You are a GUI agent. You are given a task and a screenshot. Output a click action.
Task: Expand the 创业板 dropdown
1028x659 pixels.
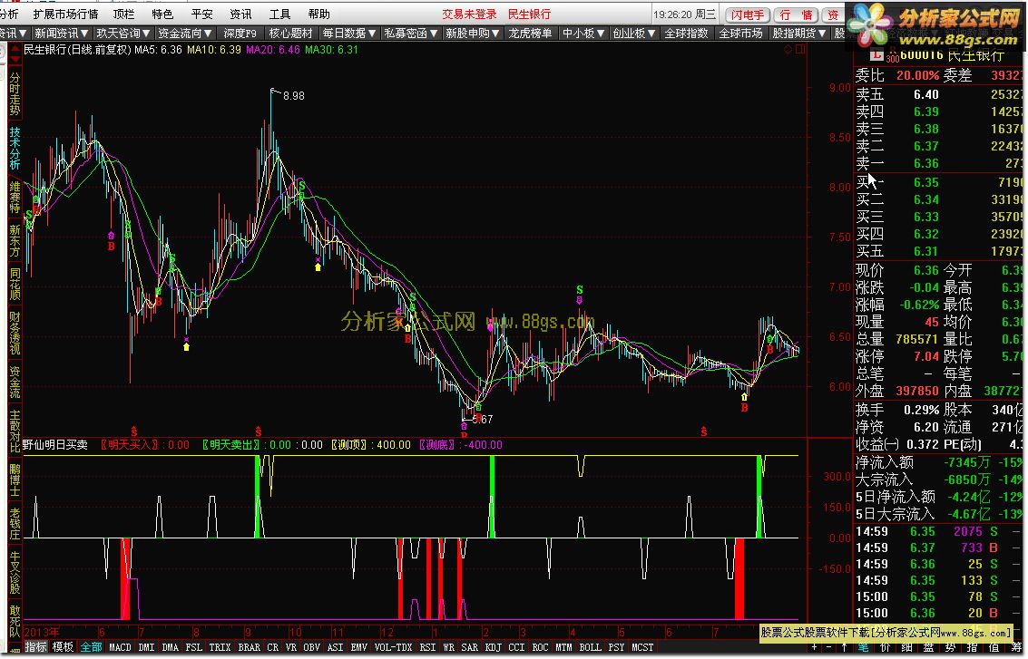pos(634,33)
